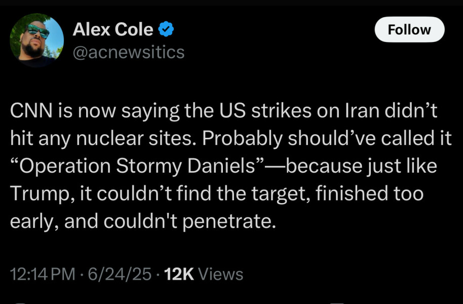Click the word Views beside 12K
The image size is (463, 304).
(220, 274)
